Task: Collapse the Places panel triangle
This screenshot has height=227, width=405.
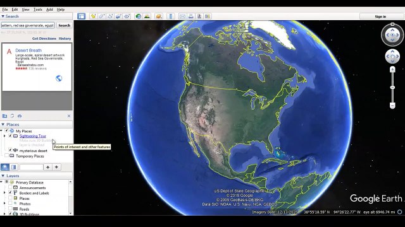Action: (3, 124)
